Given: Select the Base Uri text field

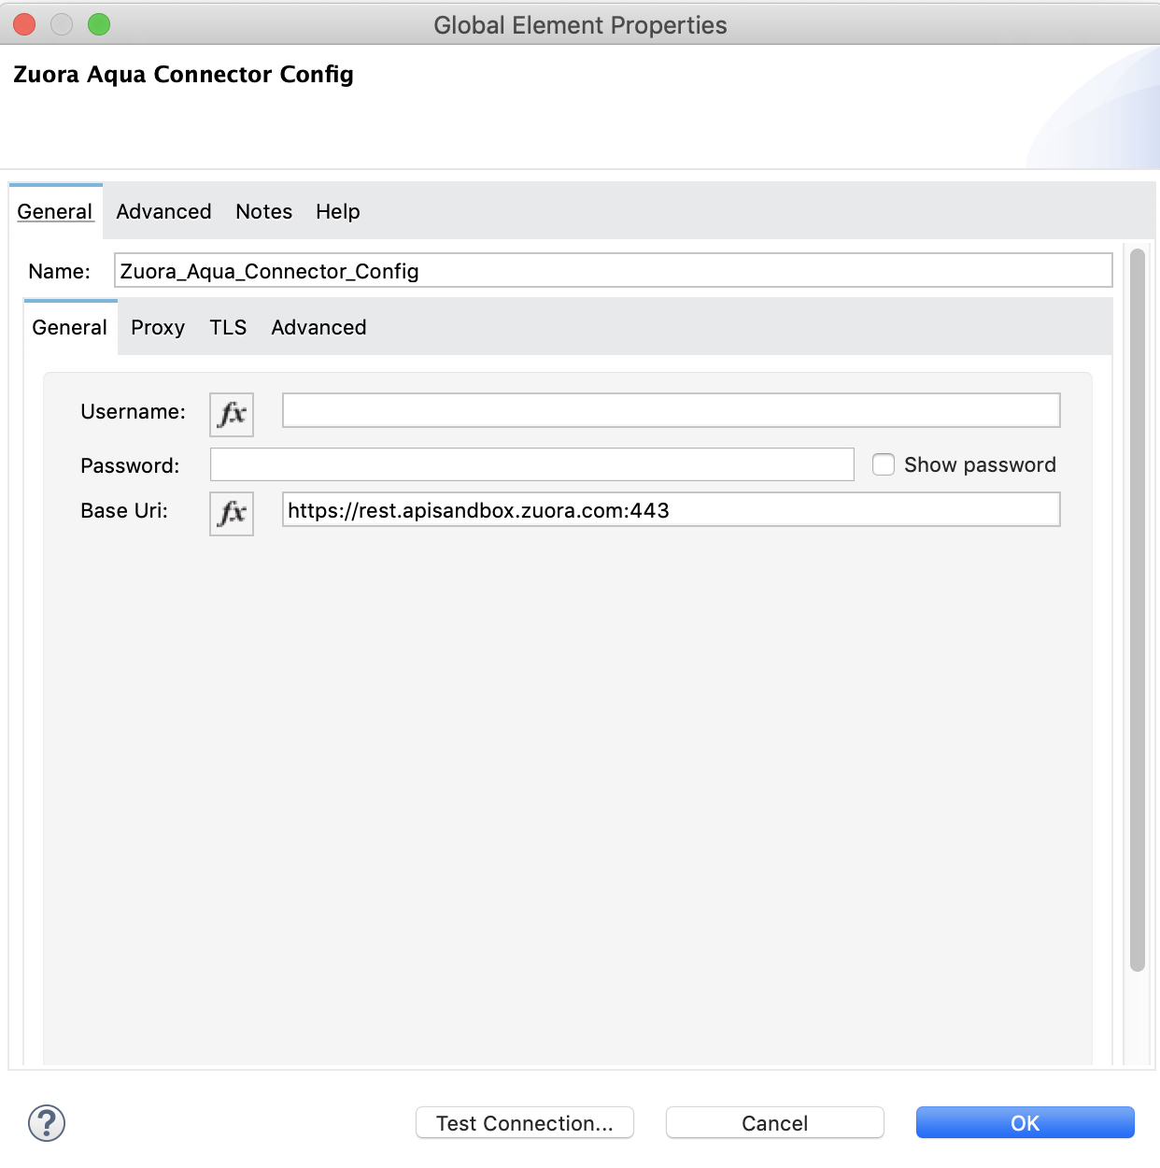Looking at the screenshot, I should pos(671,509).
